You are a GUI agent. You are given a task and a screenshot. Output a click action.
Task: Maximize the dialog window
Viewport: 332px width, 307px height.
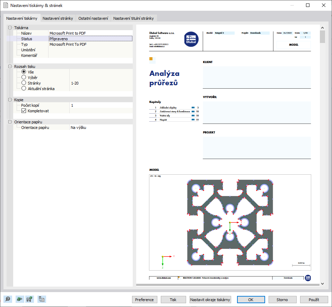pyautogui.click(x=308, y=5)
